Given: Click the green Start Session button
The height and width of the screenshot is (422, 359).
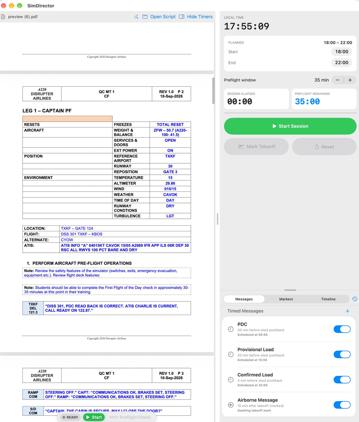Looking at the screenshot, I should [290, 126].
